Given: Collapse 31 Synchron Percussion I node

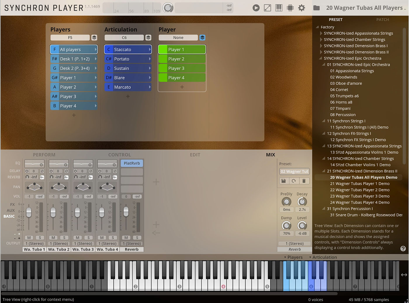Looking at the screenshot, I should click(324, 209).
